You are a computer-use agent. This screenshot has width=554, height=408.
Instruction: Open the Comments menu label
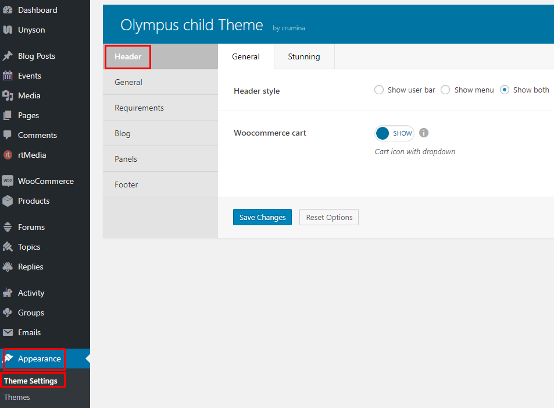coord(37,135)
